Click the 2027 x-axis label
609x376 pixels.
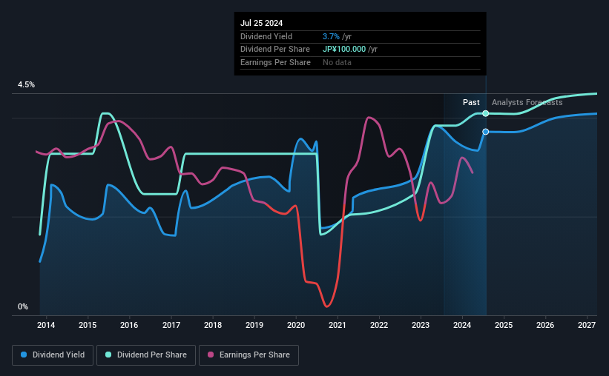[x=587, y=325]
